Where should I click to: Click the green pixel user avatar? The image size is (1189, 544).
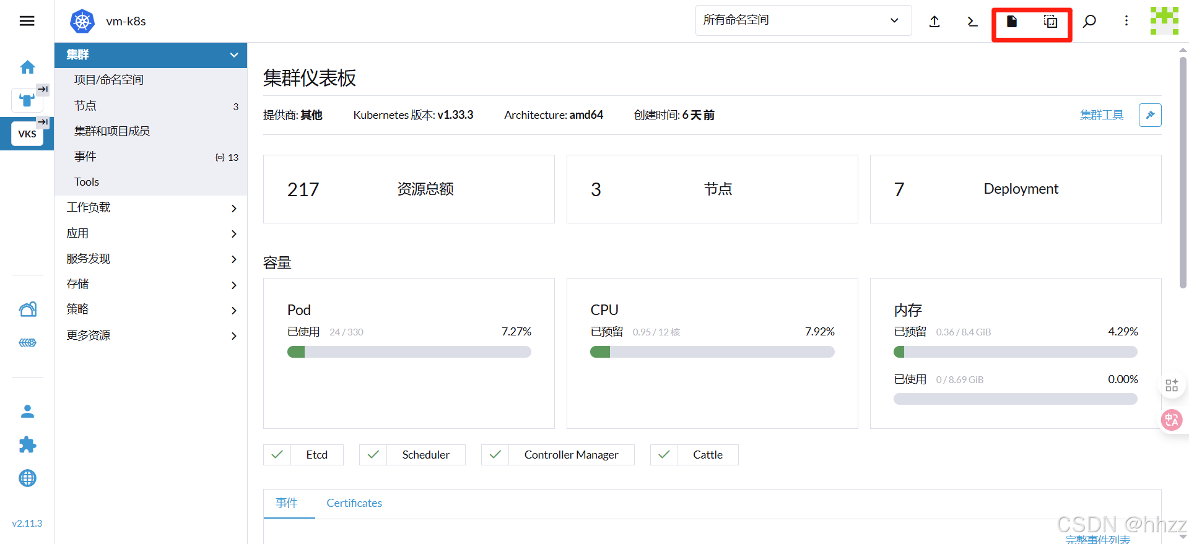[x=1164, y=20]
